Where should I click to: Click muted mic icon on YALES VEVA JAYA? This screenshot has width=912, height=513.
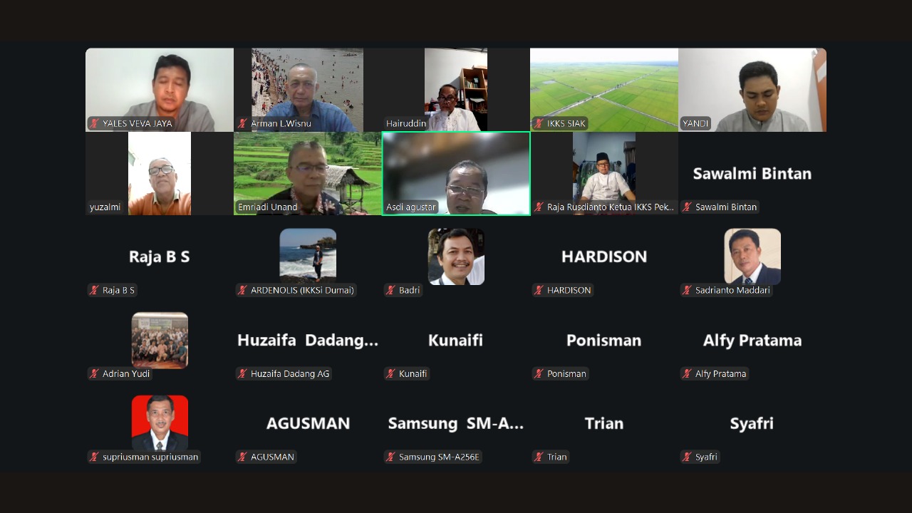pos(94,123)
